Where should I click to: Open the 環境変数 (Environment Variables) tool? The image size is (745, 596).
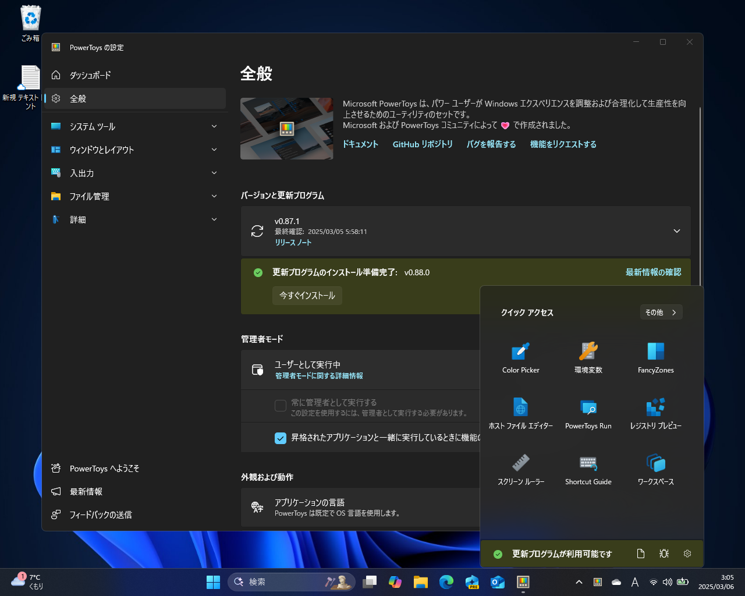(588, 357)
